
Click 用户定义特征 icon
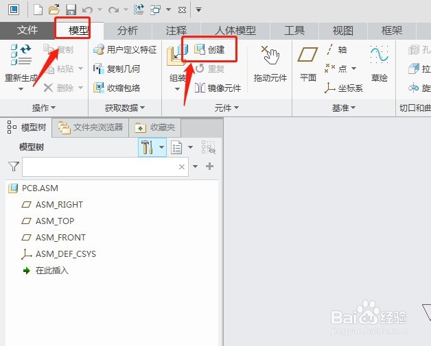(x=99, y=49)
